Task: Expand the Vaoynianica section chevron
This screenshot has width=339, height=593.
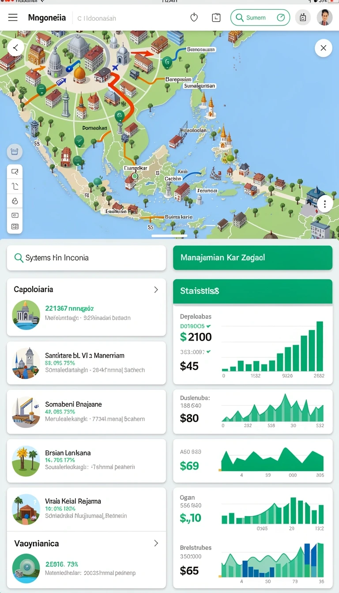Action: (156, 543)
